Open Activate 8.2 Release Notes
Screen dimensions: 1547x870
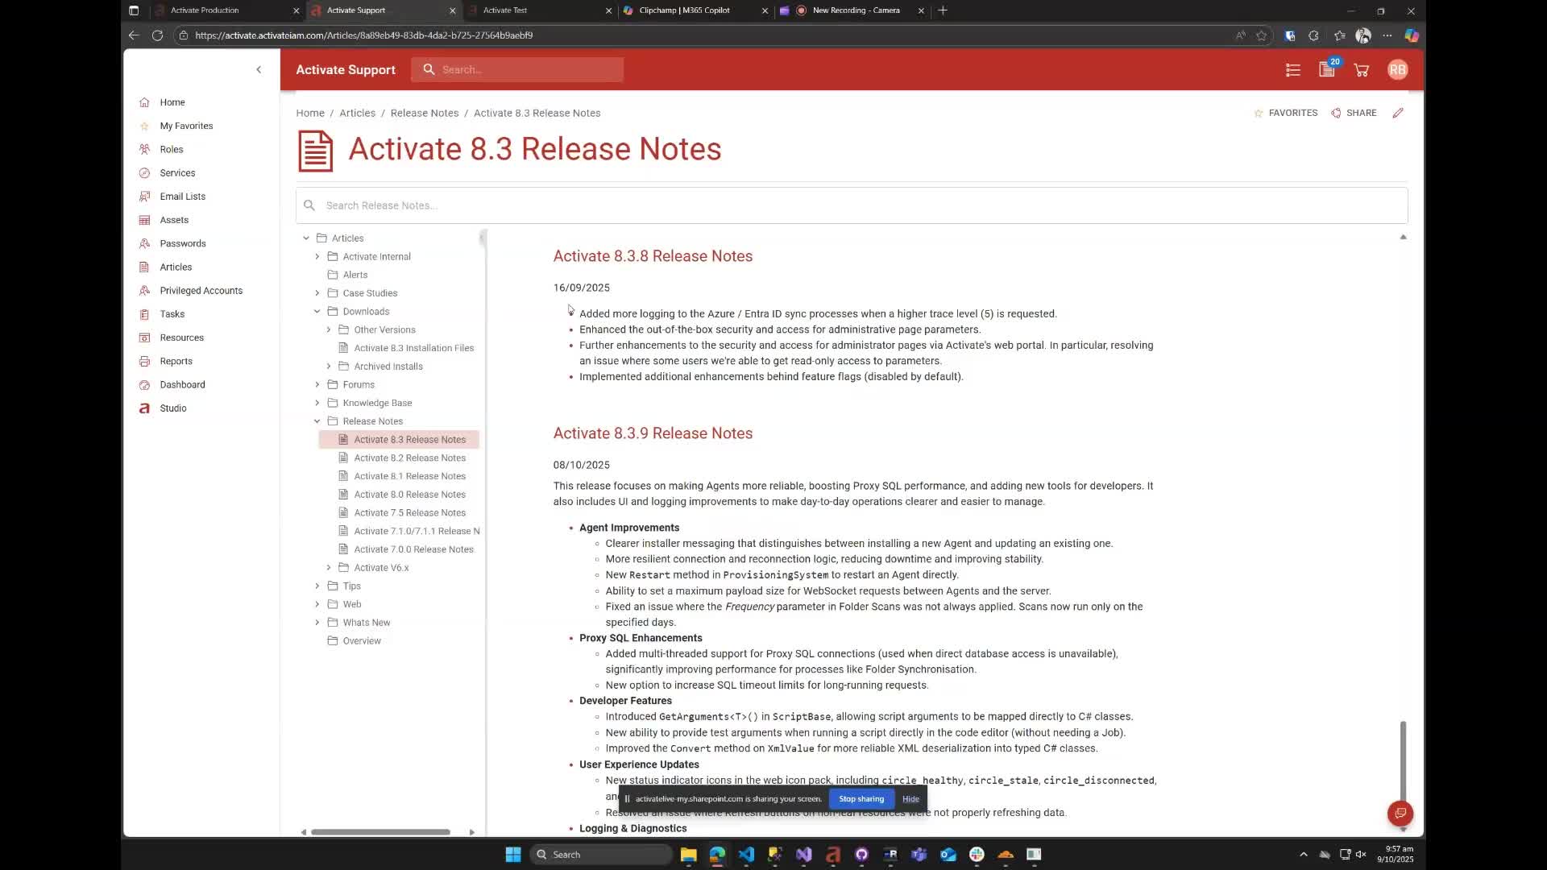[x=409, y=458]
